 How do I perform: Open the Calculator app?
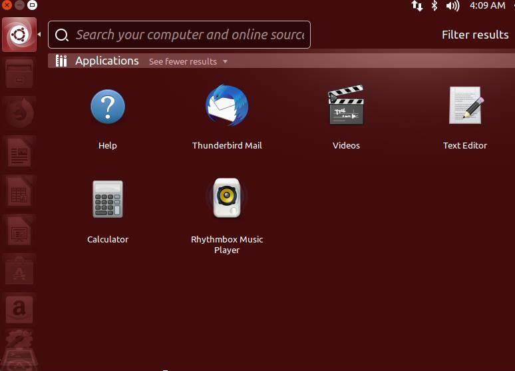point(108,199)
